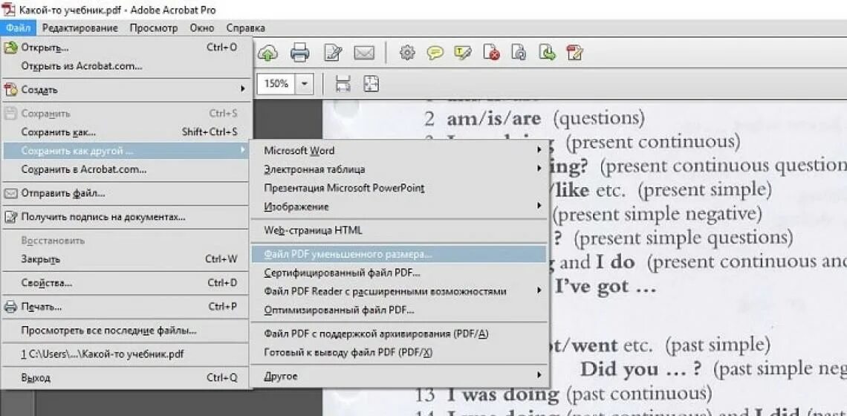
Task: Choose Печать... menu item
Action: coord(126,307)
